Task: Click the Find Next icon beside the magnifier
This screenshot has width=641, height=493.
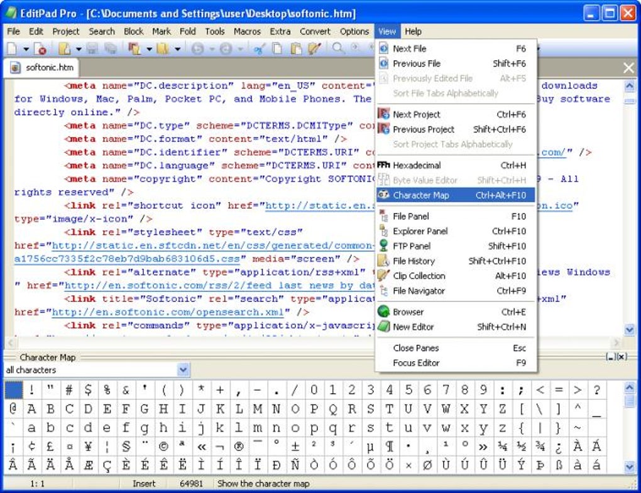Action: tap(355, 47)
